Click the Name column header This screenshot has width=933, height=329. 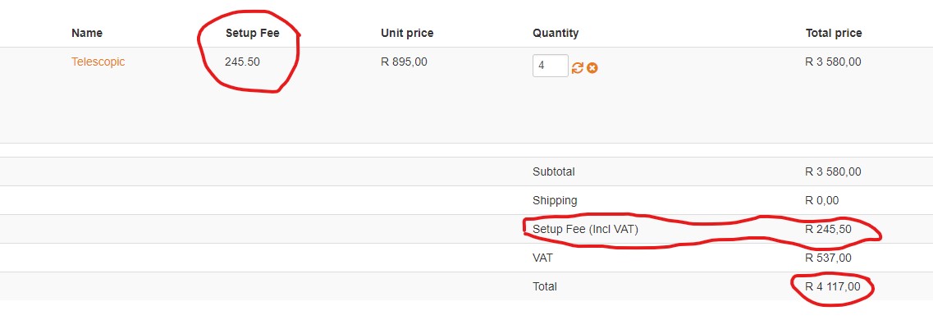87,33
